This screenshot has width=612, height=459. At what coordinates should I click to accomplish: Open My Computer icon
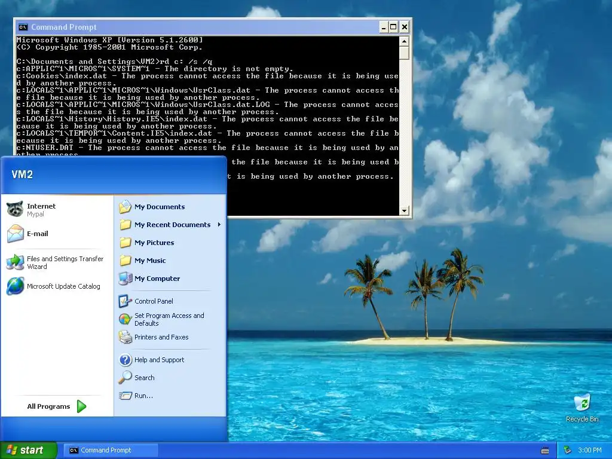tap(126, 279)
